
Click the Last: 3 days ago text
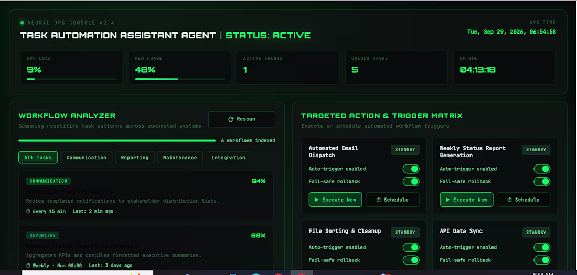(x=110, y=266)
